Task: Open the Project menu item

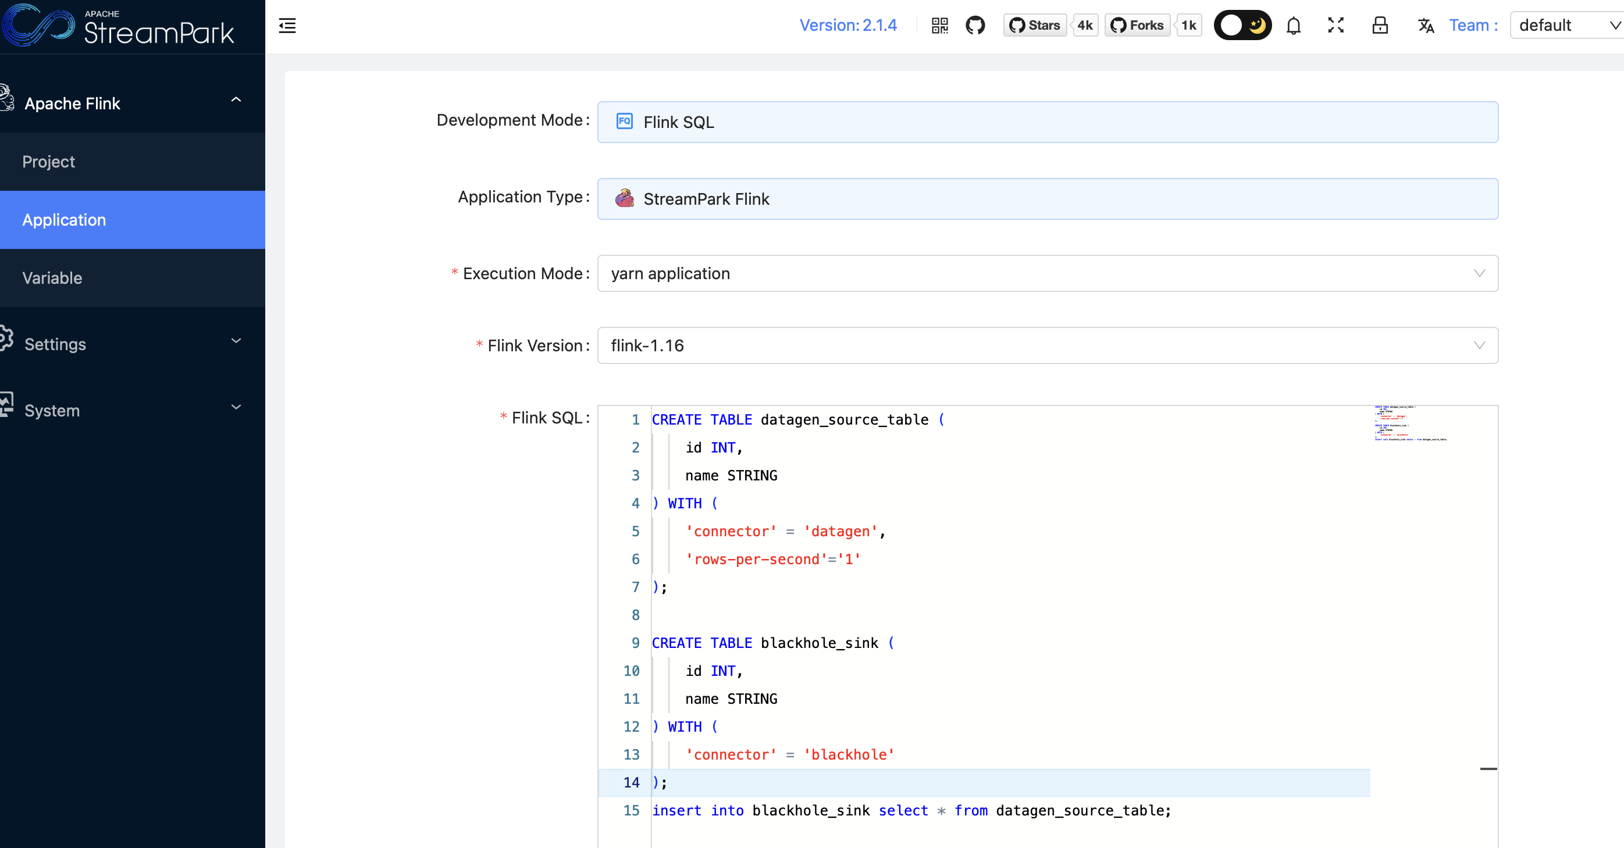Action: [x=133, y=162]
